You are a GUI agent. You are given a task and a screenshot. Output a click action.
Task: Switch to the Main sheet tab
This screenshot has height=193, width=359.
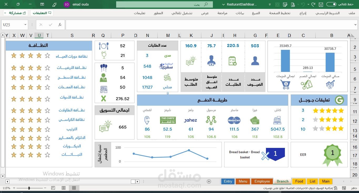[326, 181]
